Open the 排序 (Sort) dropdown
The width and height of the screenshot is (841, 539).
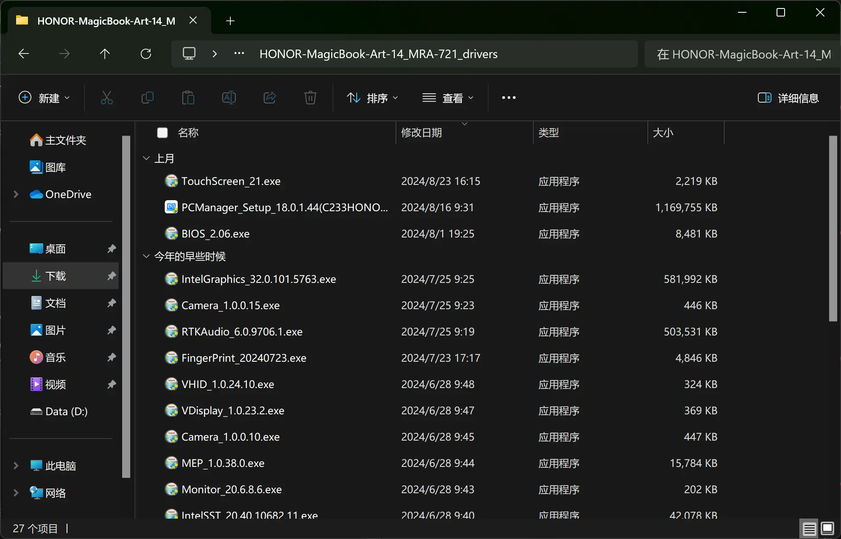(372, 98)
